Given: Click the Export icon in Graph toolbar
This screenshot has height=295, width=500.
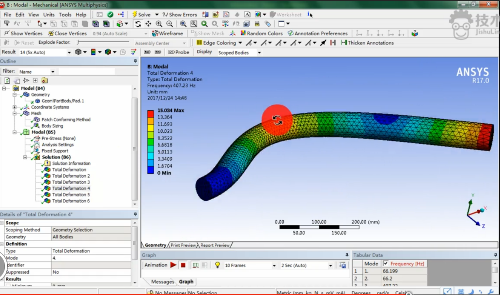Looking at the screenshot, I should (343, 265).
